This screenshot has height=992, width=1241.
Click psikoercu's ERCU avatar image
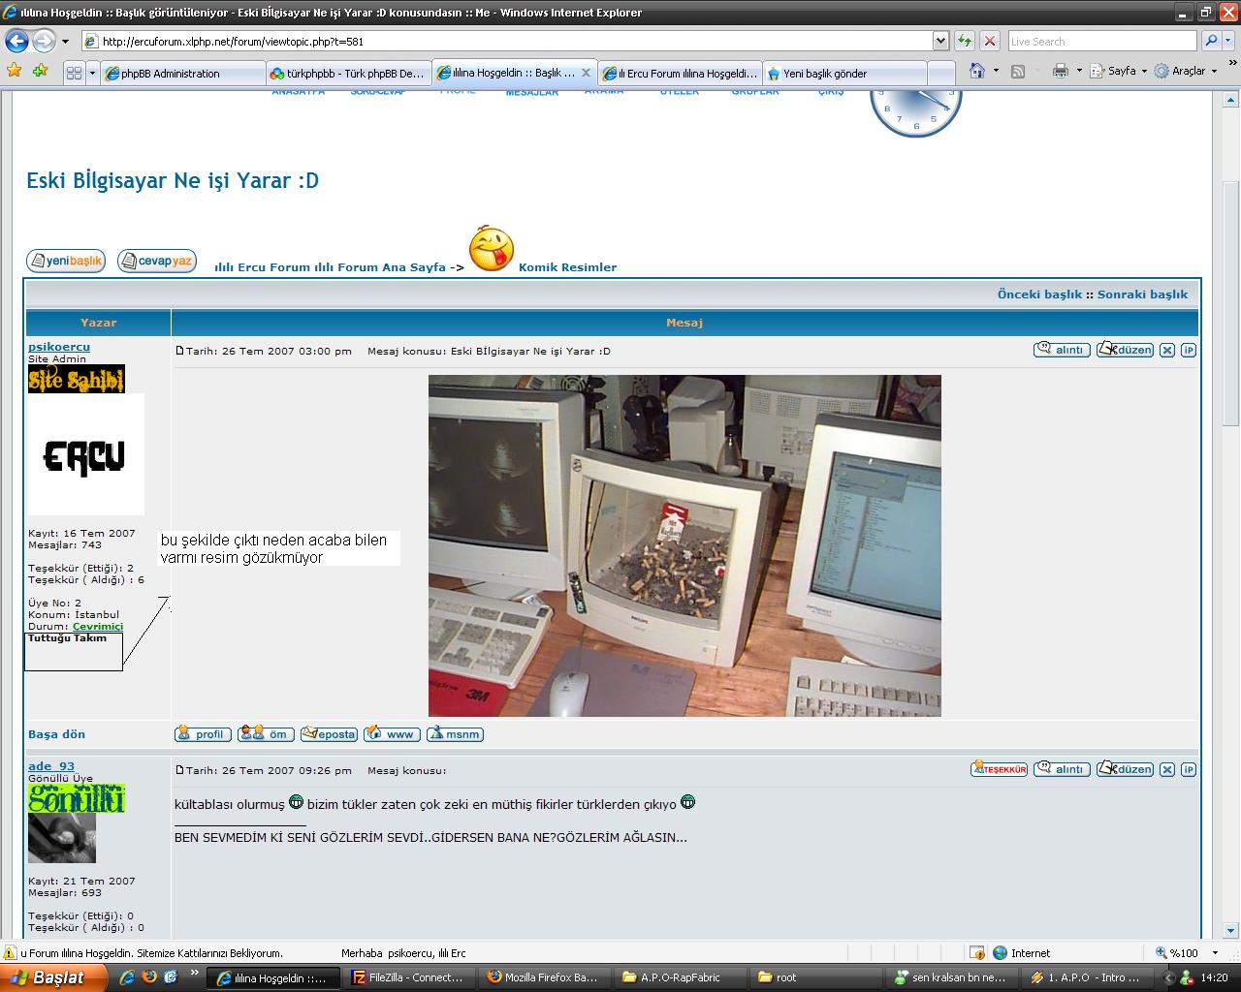click(85, 454)
